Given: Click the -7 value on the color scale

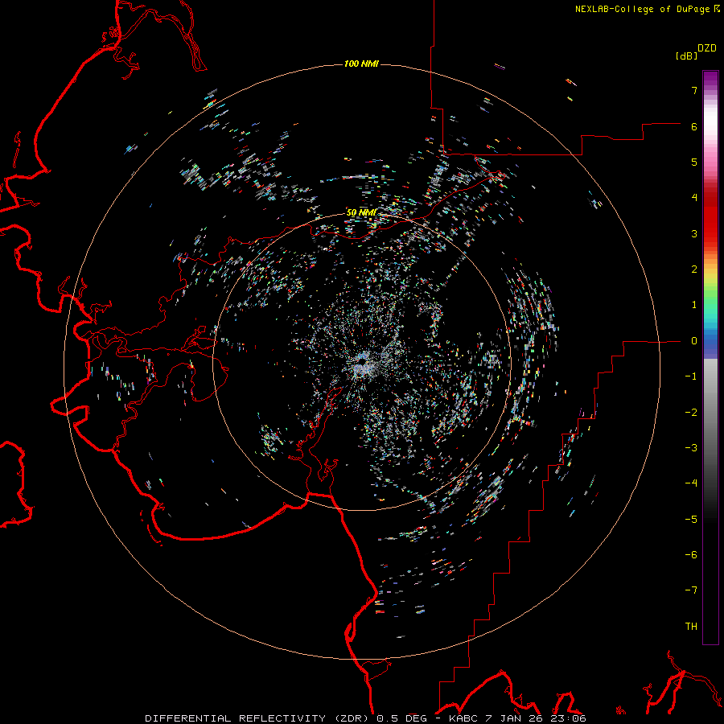Looking at the screenshot, I should click(691, 590).
